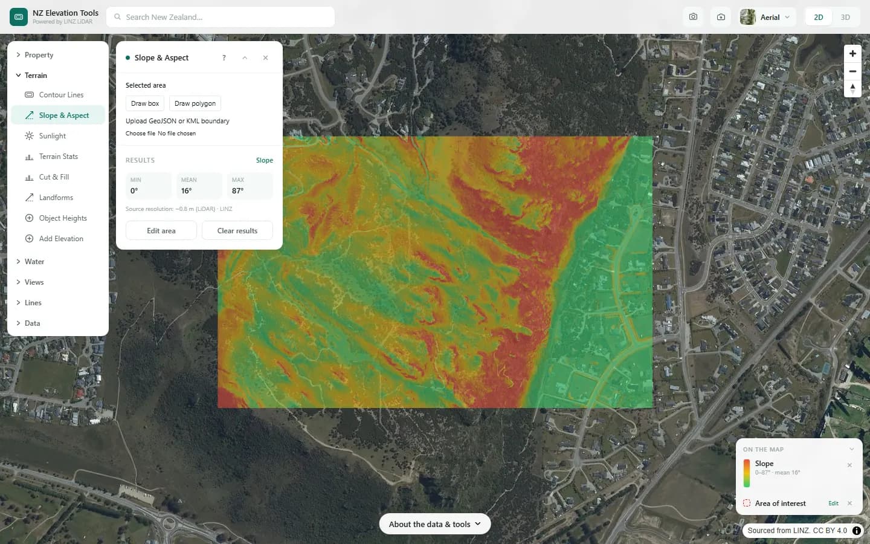Click the Area of interest dashed icon
Viewport: 870px width, 544px height.
click(x=747, y=504)
